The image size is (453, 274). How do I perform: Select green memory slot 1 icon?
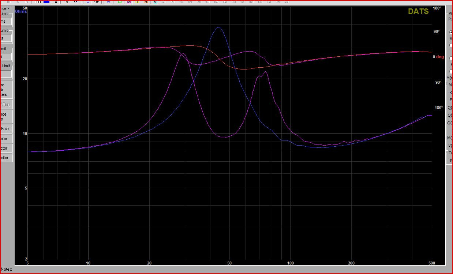click(120, 2)
